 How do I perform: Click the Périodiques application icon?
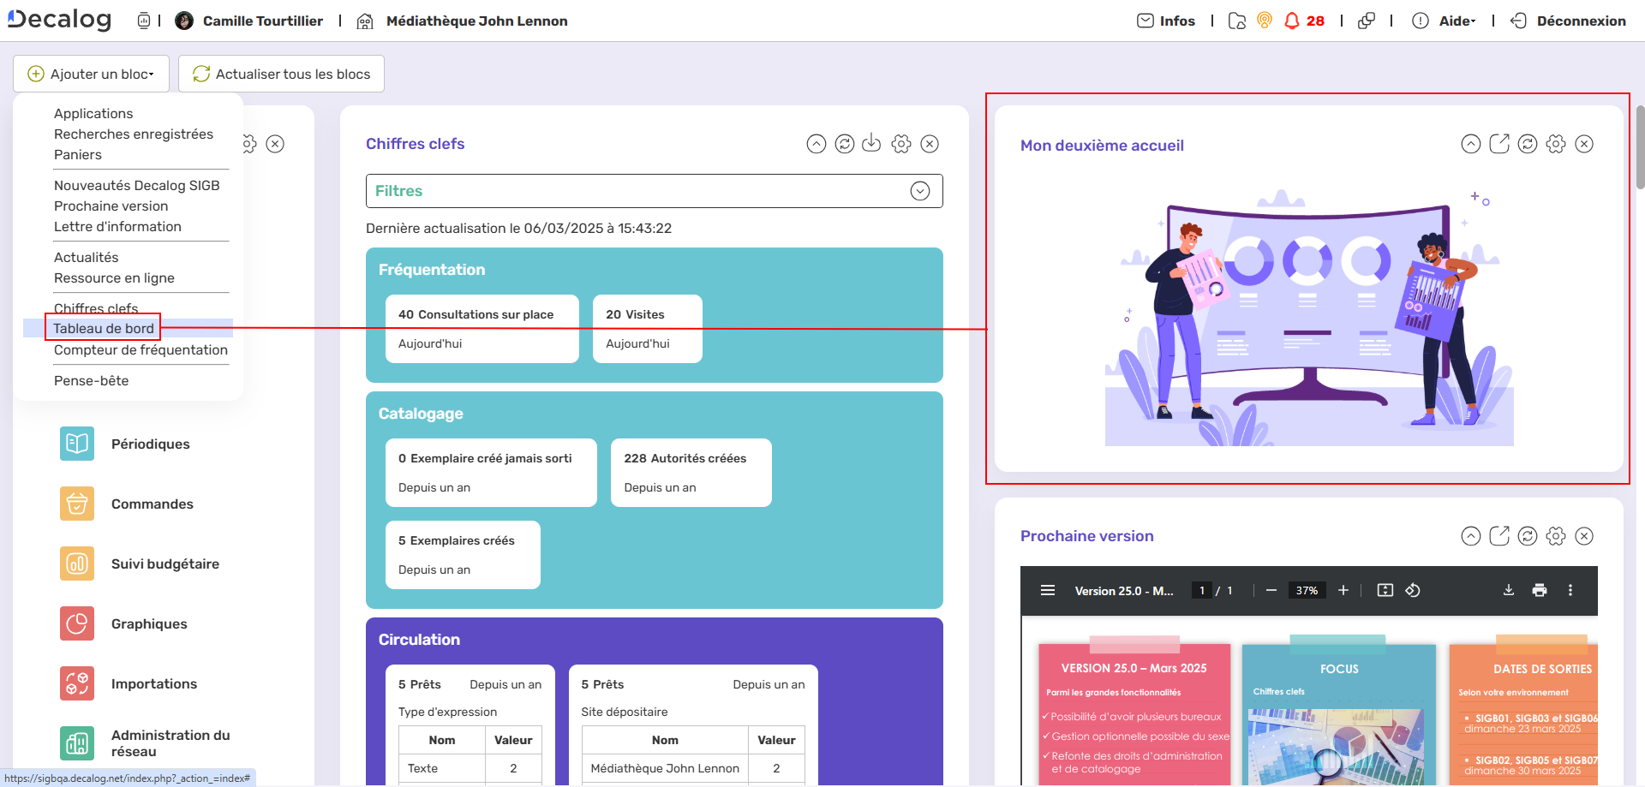[x=77, y=444]
